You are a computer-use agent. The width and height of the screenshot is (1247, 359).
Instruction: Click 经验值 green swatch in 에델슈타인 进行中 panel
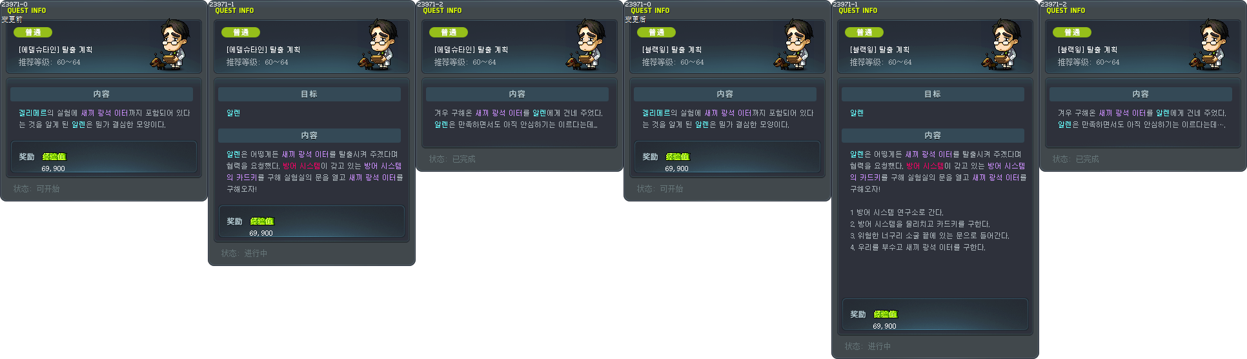pos(262,221)
